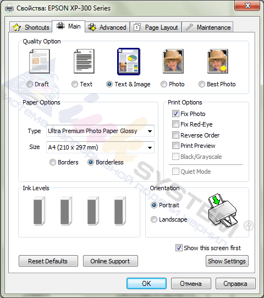The height and width of the screenshot is (298, 264).
Task: Click the Справка help button
Action: click(x=235, y=283)
